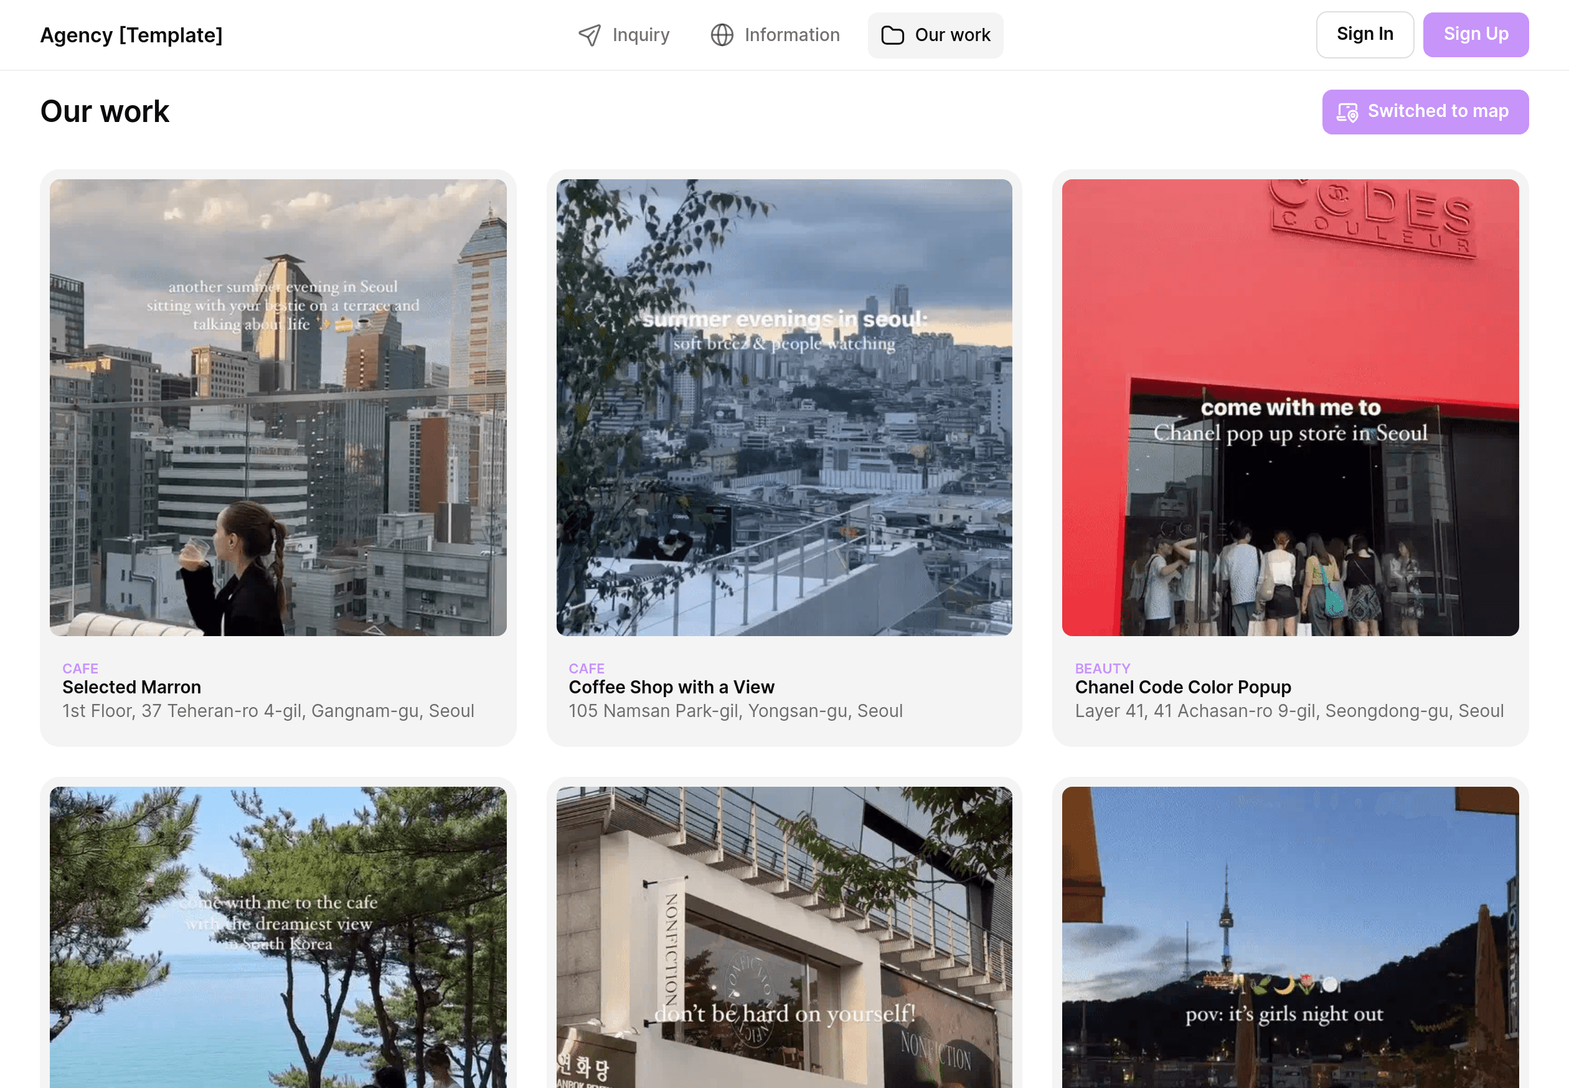Click the Sign In button
The width and height of the screenshot is (1569, 1088).
[x=1364, y=35]
